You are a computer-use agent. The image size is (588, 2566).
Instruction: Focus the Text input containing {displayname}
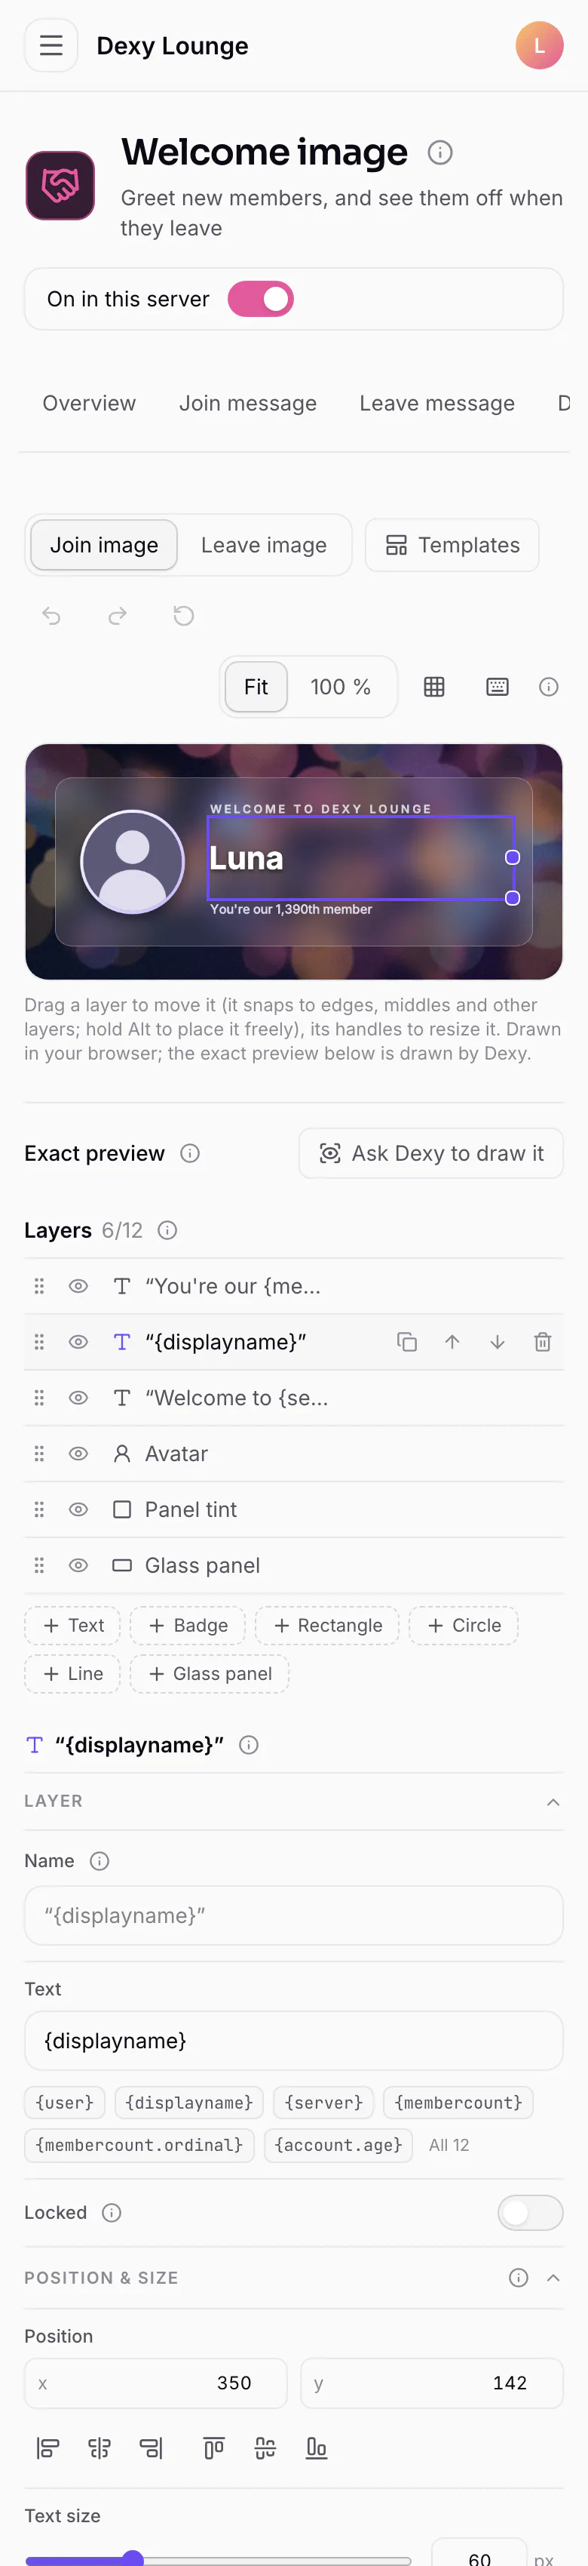pos(293,2041)
